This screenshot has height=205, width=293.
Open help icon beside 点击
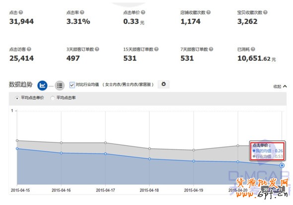21,12
